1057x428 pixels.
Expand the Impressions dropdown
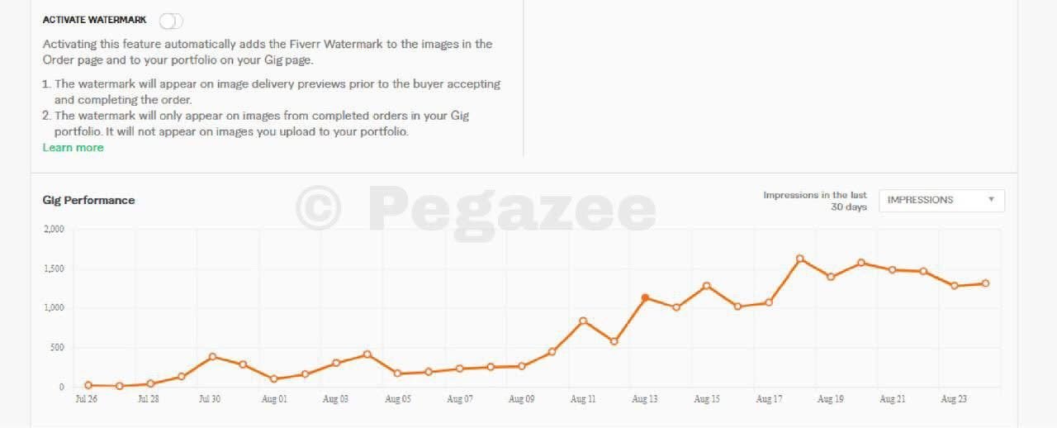click(941, 200)
